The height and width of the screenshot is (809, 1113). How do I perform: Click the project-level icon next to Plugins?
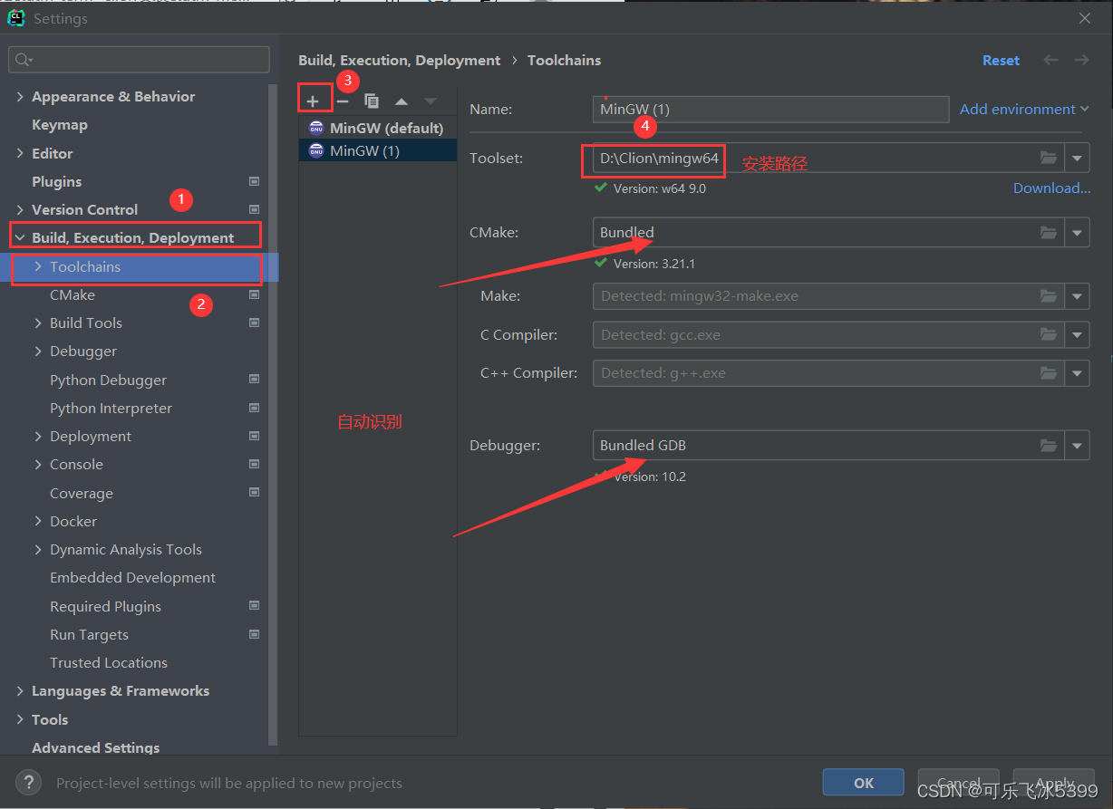click(x=254, y=182)
